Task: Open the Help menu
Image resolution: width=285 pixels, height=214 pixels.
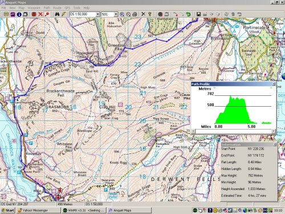Action: (x=87, y=8)
